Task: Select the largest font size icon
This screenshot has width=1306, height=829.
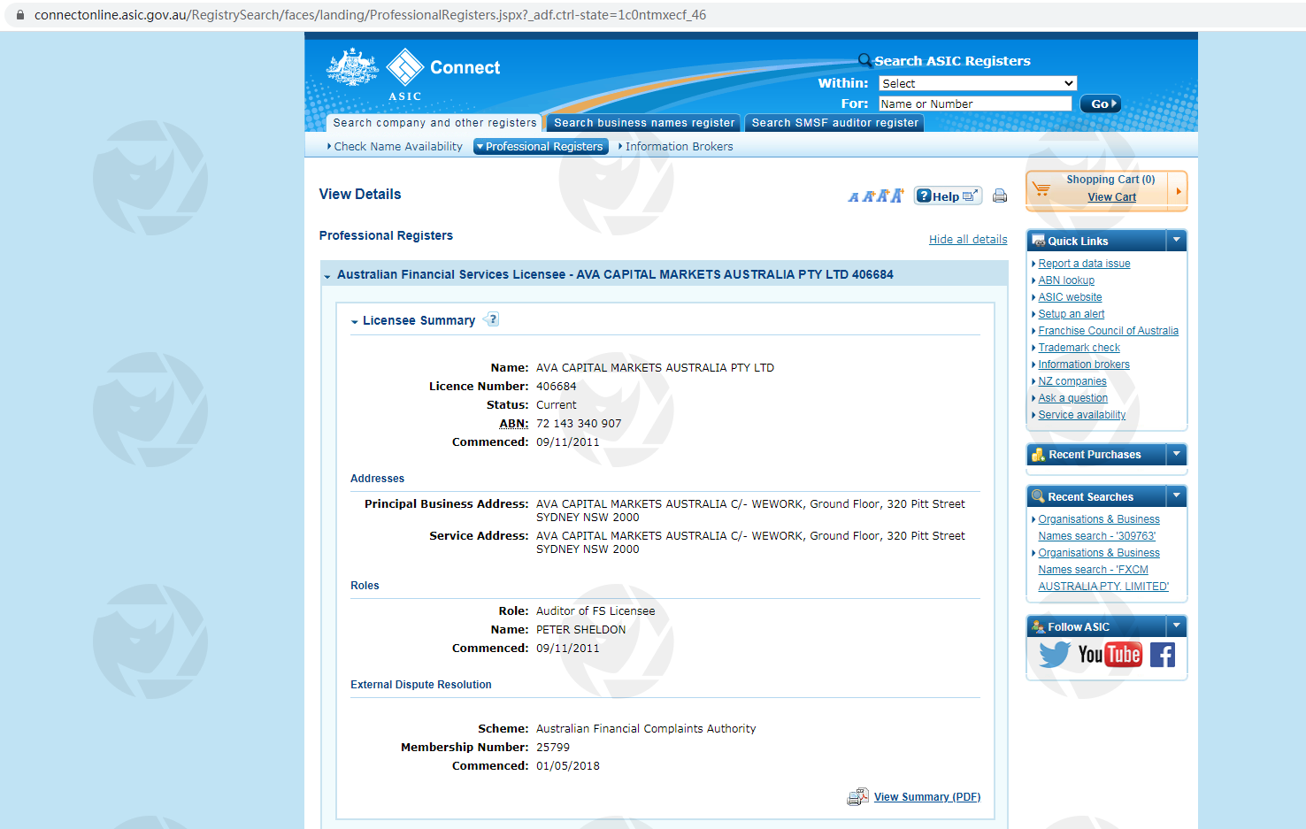Action: [x=897, y=196]
